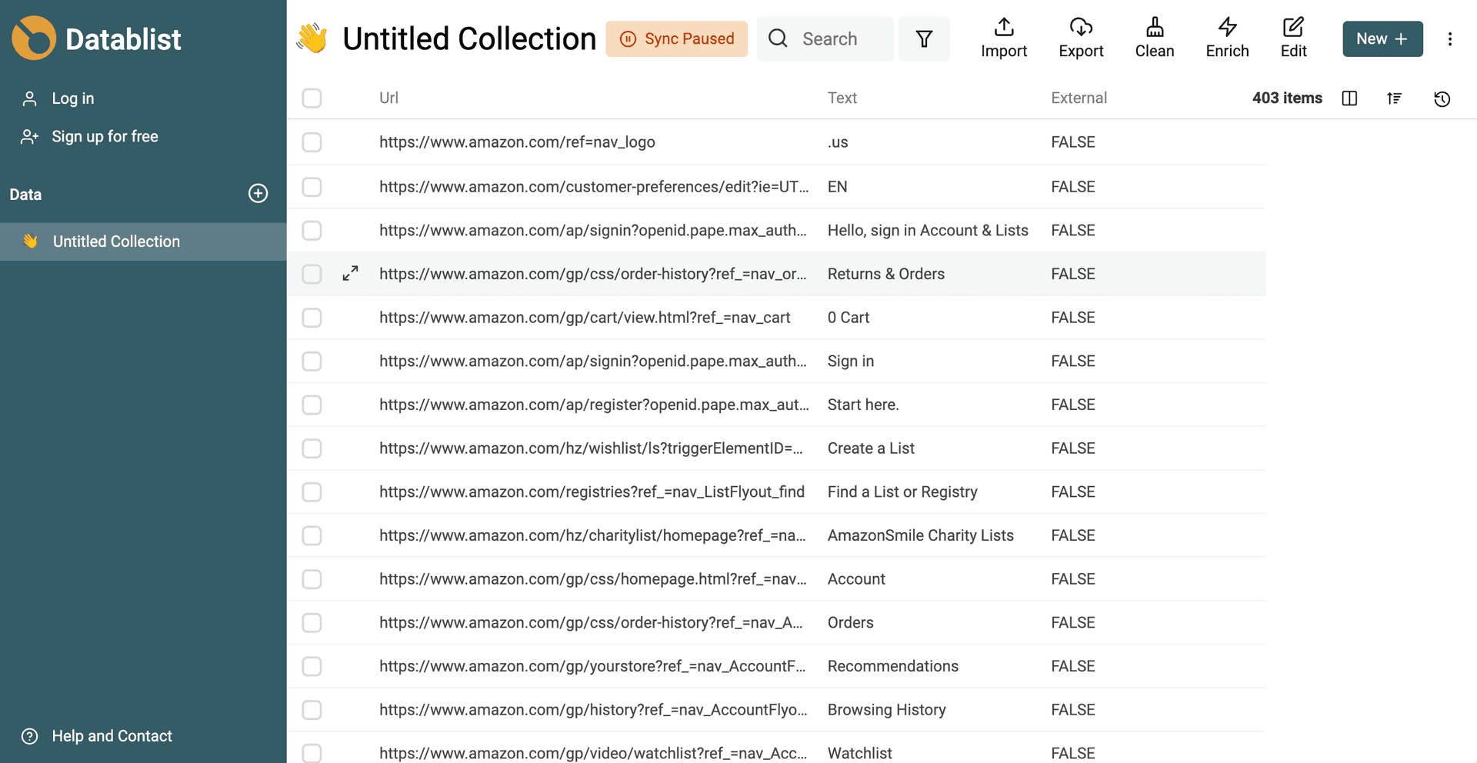1477x763 pixels.
Task: Open the filter panel icon
Action: 924,38
